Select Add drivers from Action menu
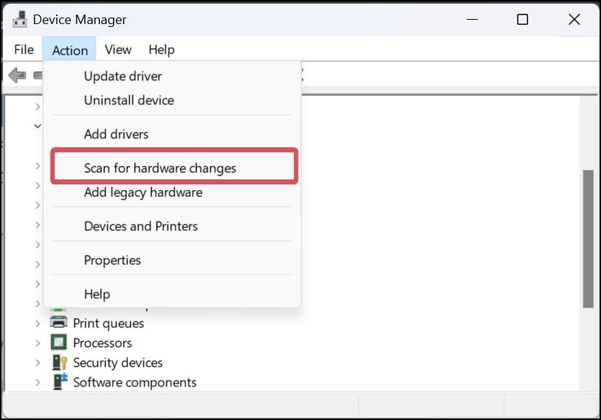Image resolution: width=601 pixels, height=420 pixels. [172, 134]
